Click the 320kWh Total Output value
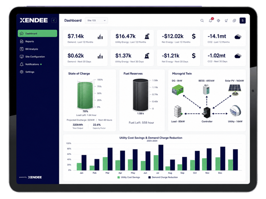The height and width of the screenshot is (199, 266). point(78,125)
